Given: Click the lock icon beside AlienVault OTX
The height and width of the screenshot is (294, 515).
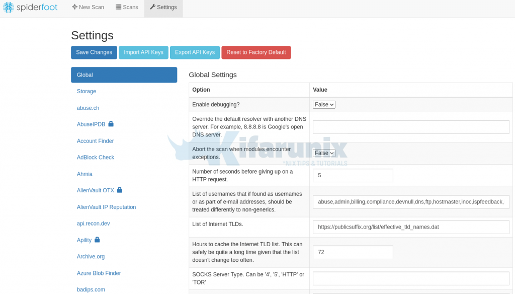Looking at the screenshot, I should (120, 190).
